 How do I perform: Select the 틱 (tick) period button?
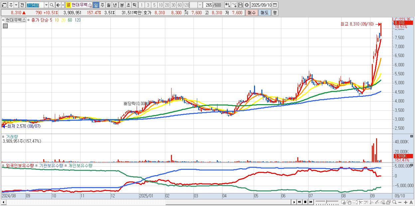tap(134, 5)
